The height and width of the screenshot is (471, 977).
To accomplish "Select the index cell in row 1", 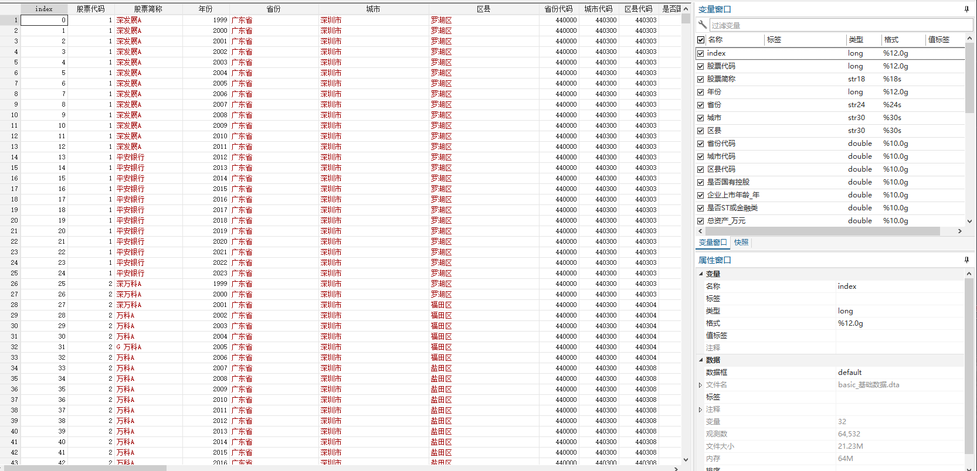I will pos(44,20).
